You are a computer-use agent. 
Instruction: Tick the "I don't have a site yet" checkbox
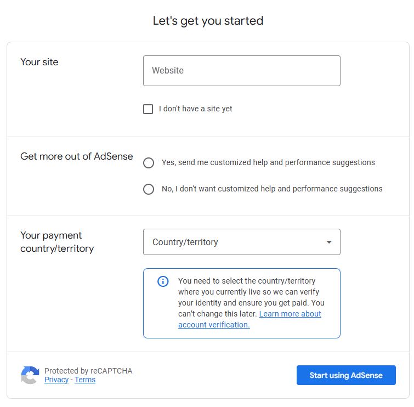pyautogui.click(x=148, y=109)
